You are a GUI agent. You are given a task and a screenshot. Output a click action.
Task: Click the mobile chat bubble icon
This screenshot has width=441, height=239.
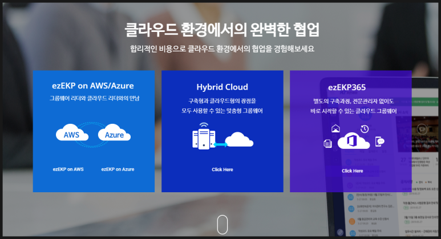[380, 141]
